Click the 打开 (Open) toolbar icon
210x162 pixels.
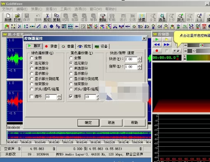(x=17, y=18)
